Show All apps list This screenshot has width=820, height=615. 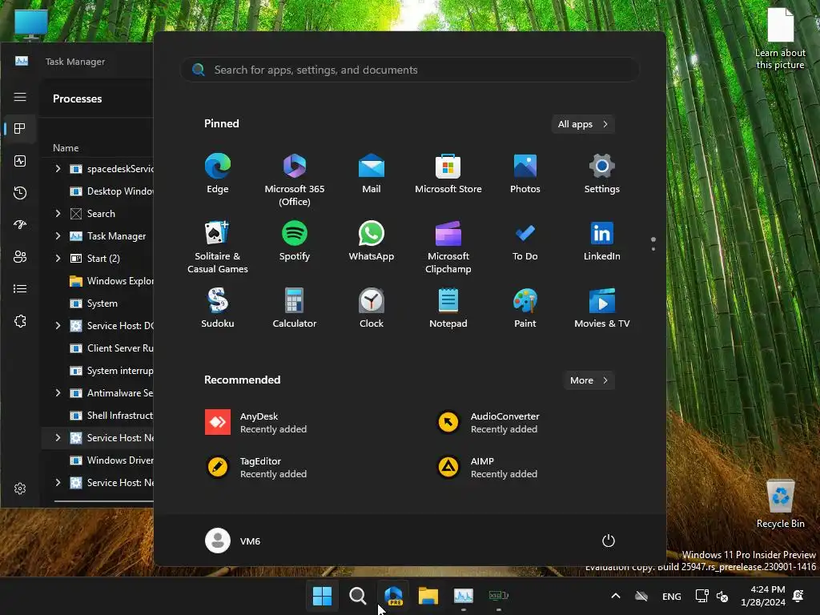pyautogui.click(x=583, y=124)
